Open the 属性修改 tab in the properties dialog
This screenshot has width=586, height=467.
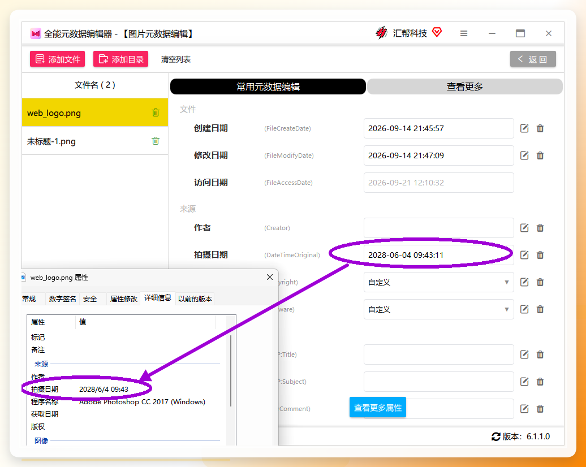(124, 299)
